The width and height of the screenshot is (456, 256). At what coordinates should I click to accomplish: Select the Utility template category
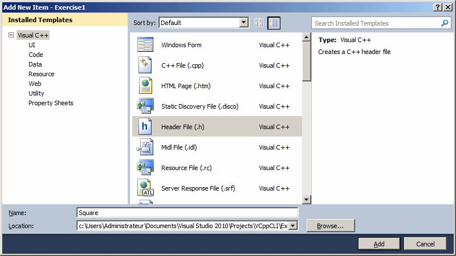(x=36, y=93)
